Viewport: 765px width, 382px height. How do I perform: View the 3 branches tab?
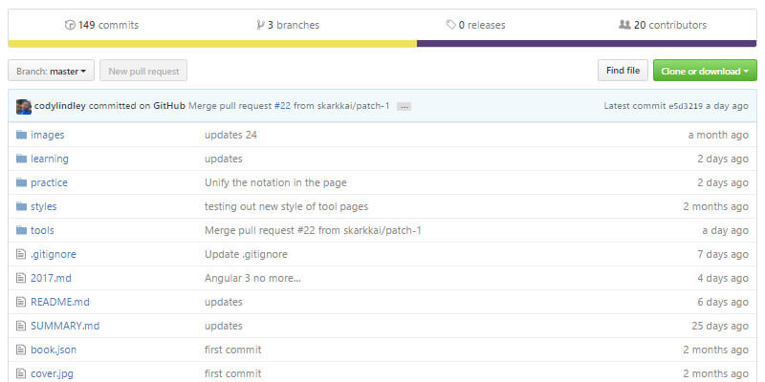[288, 25]
